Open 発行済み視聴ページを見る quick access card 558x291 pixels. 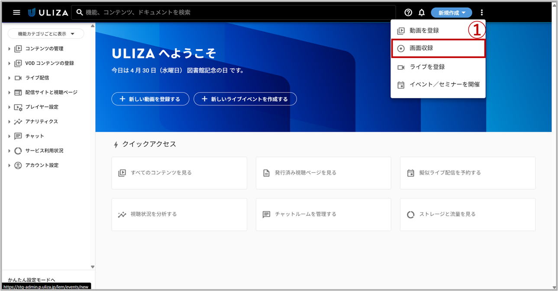pyautogui.click(x=323, y=173)
